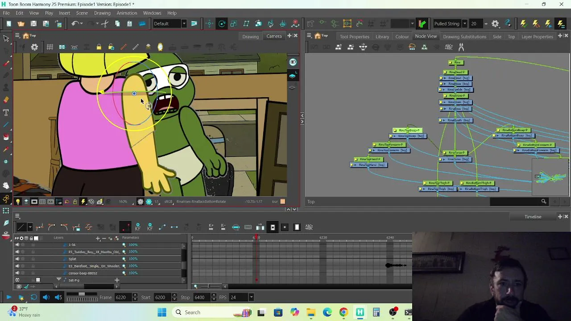Click the Delete Layer minus button in Timeline
This screenshot has width=571, height=321.
104,238
